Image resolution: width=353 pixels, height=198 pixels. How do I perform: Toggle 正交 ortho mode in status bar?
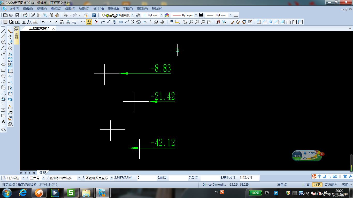(306, 185)
